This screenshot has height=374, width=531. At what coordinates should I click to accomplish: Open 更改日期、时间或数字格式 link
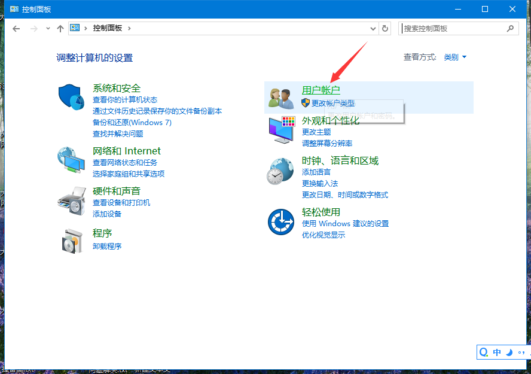[345, 195]
